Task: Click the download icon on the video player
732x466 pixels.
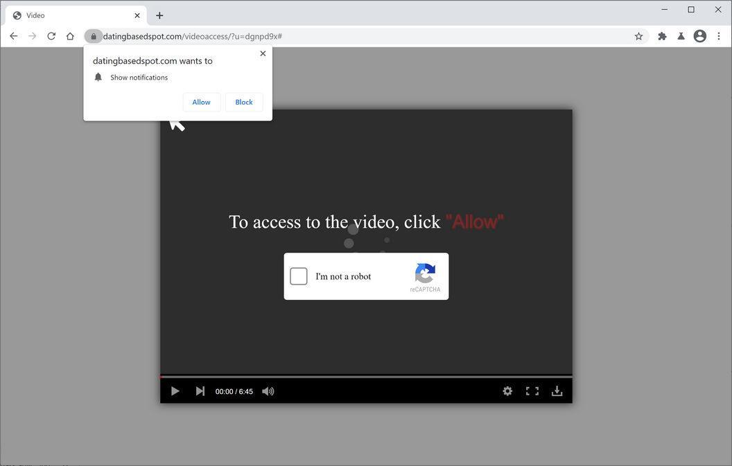Action: pyautogui.click(x=557, y=391)
